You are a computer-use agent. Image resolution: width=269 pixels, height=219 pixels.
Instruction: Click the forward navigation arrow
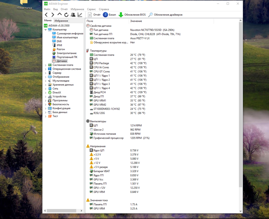(x=52, y=14)
